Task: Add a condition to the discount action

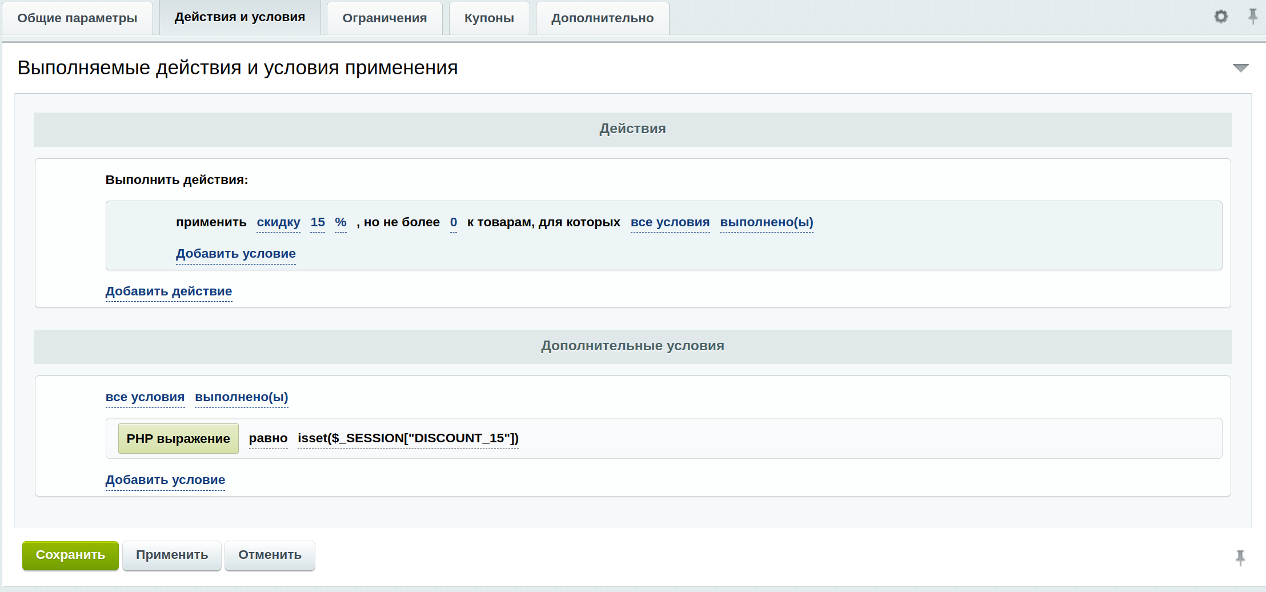Action: pyautogui.click(x=235, y=254)
